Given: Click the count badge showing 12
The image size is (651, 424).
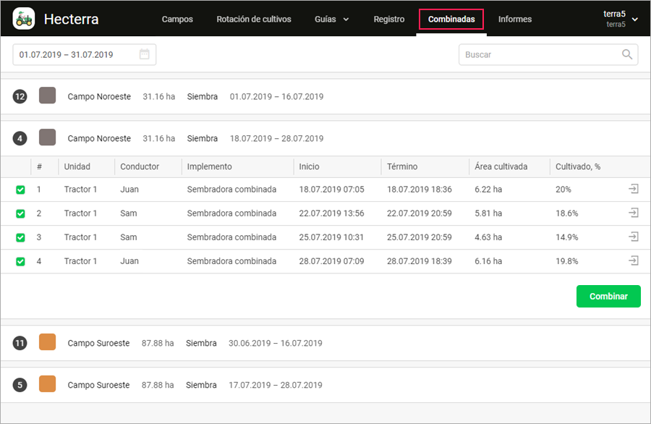Looking at the screenshot, I should (20, 96).
